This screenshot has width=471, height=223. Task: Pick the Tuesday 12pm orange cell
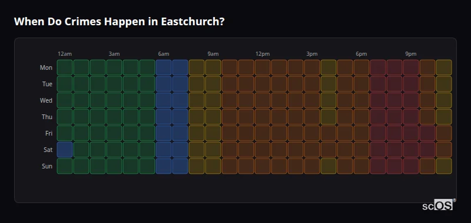tap(263, 84)
